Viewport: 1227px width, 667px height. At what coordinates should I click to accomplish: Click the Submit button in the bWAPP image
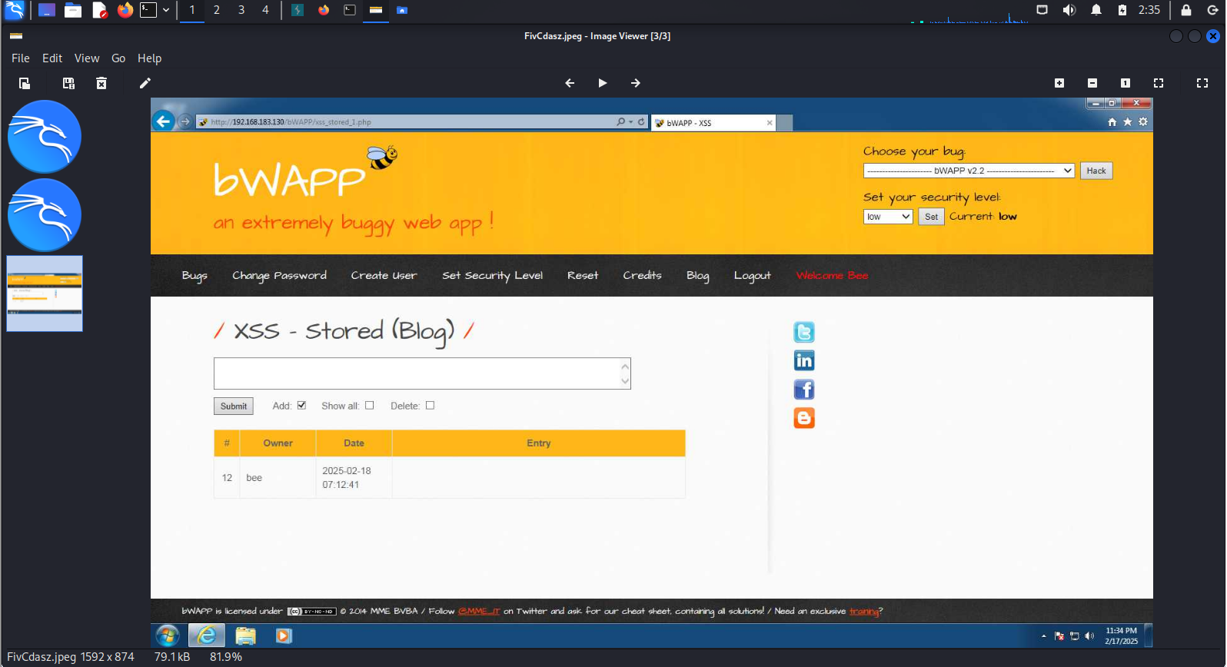[234, 406]
